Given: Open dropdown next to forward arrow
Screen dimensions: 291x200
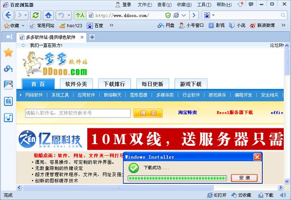Looking at the screenshot, I should point(26,15).
